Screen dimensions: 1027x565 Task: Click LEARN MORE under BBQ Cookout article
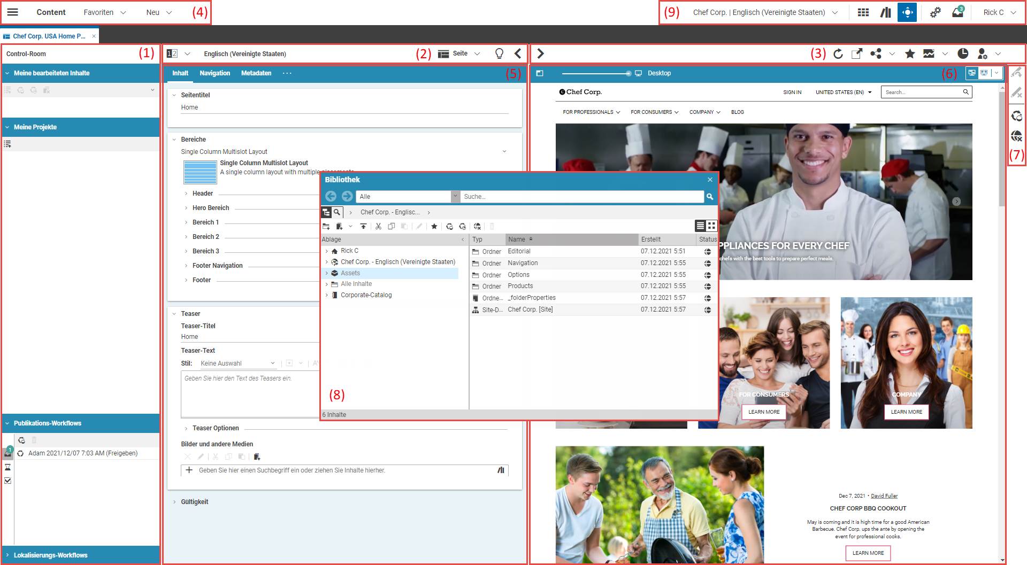(868, 553)
